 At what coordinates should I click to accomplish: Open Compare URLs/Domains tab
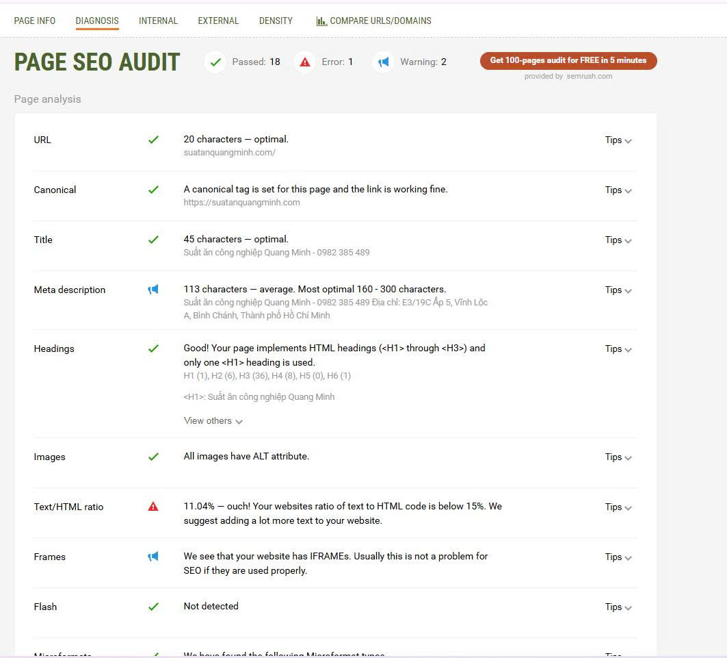pyautogui.click(x=373, y=21)
